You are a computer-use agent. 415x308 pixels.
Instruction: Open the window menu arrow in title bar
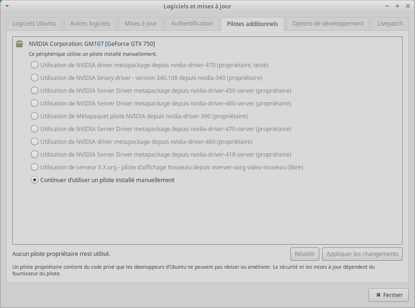[7, 6]
